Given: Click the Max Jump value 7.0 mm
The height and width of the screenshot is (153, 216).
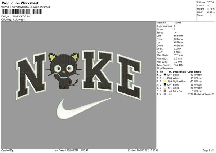Looking at the screenshot, I should pos(178,62).
